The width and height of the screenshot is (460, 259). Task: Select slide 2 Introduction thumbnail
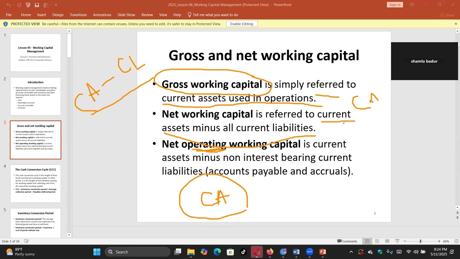point(36,96)
